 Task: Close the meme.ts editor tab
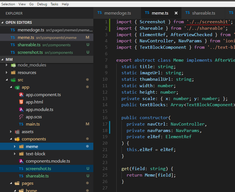tap(176, 13)
